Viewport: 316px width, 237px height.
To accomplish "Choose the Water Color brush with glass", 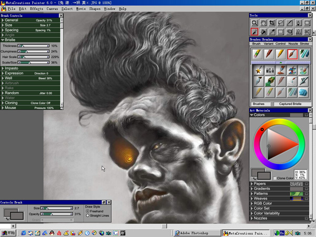I will click(x=303, y=71).
